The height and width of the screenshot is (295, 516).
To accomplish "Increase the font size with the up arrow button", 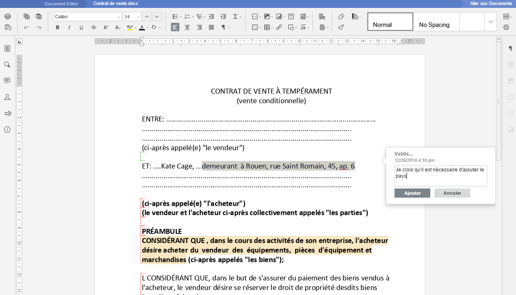I will tap(146, 17).
